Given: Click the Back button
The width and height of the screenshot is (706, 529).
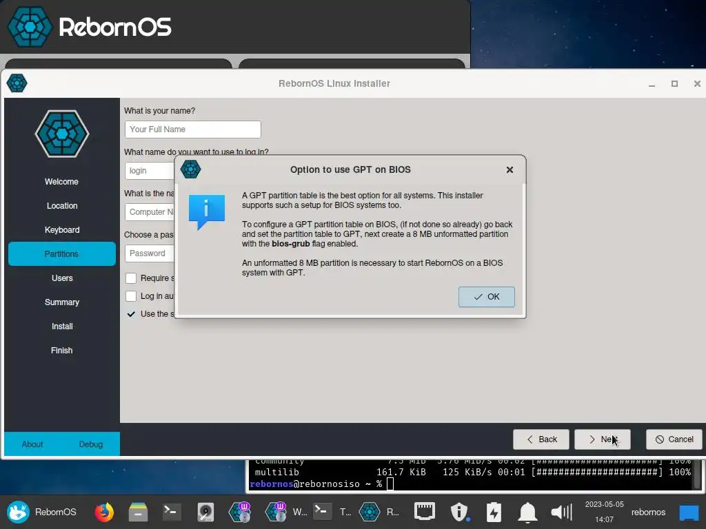Looking at the screenshot, I should click(541, 439).
